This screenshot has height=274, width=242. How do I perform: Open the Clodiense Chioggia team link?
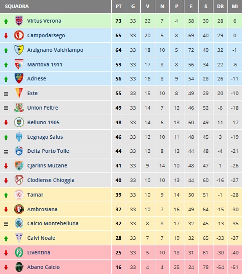click(51, 180)
